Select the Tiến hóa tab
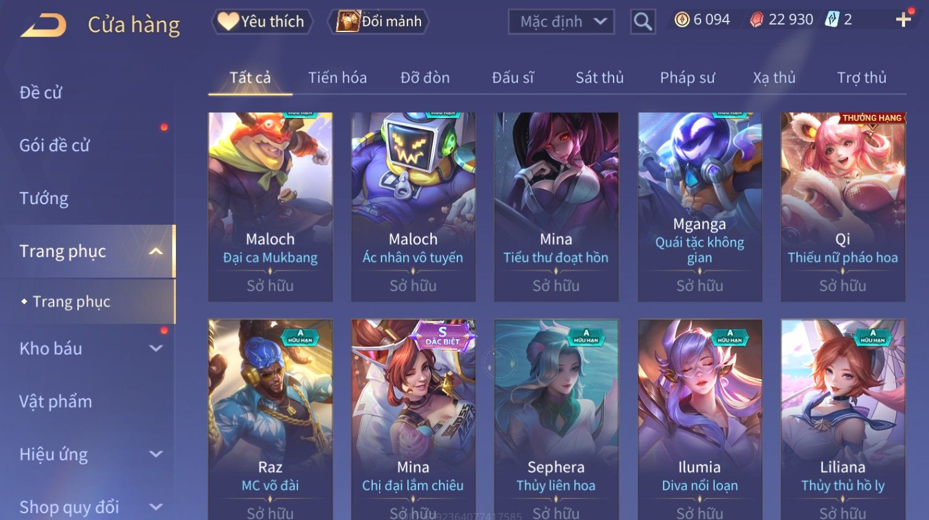Screen dimensions: 929x520 337,78
